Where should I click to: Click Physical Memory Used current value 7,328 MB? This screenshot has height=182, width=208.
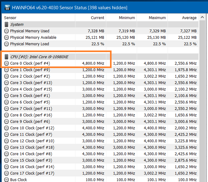(x=96, y=31)
